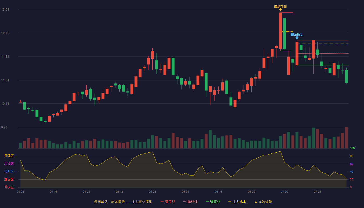Screen dimensions: 364x208
Task: Click the 弱龙抬头 blue arrow marker
Action: (x=297, y=38)
